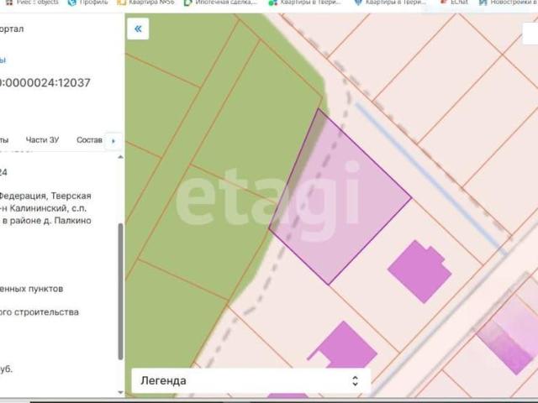Screen dimensions: 538x403
Task: Open the objects bookmark
Action: pos(33,3)
